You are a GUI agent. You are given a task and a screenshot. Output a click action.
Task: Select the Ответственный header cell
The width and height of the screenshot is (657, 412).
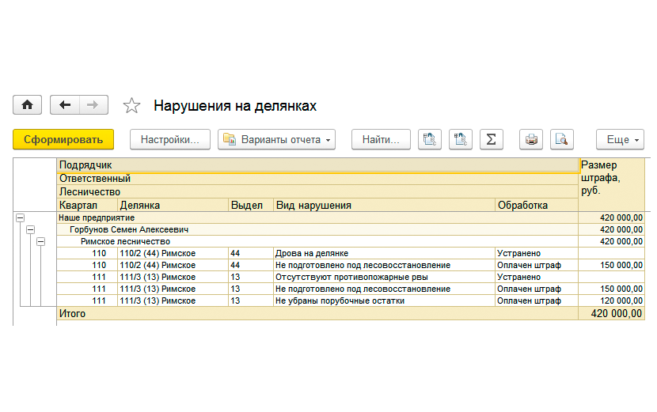click(317, 179)
